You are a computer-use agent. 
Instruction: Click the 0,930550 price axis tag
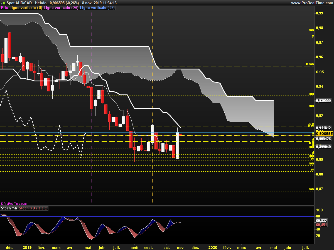coord(323,101)
